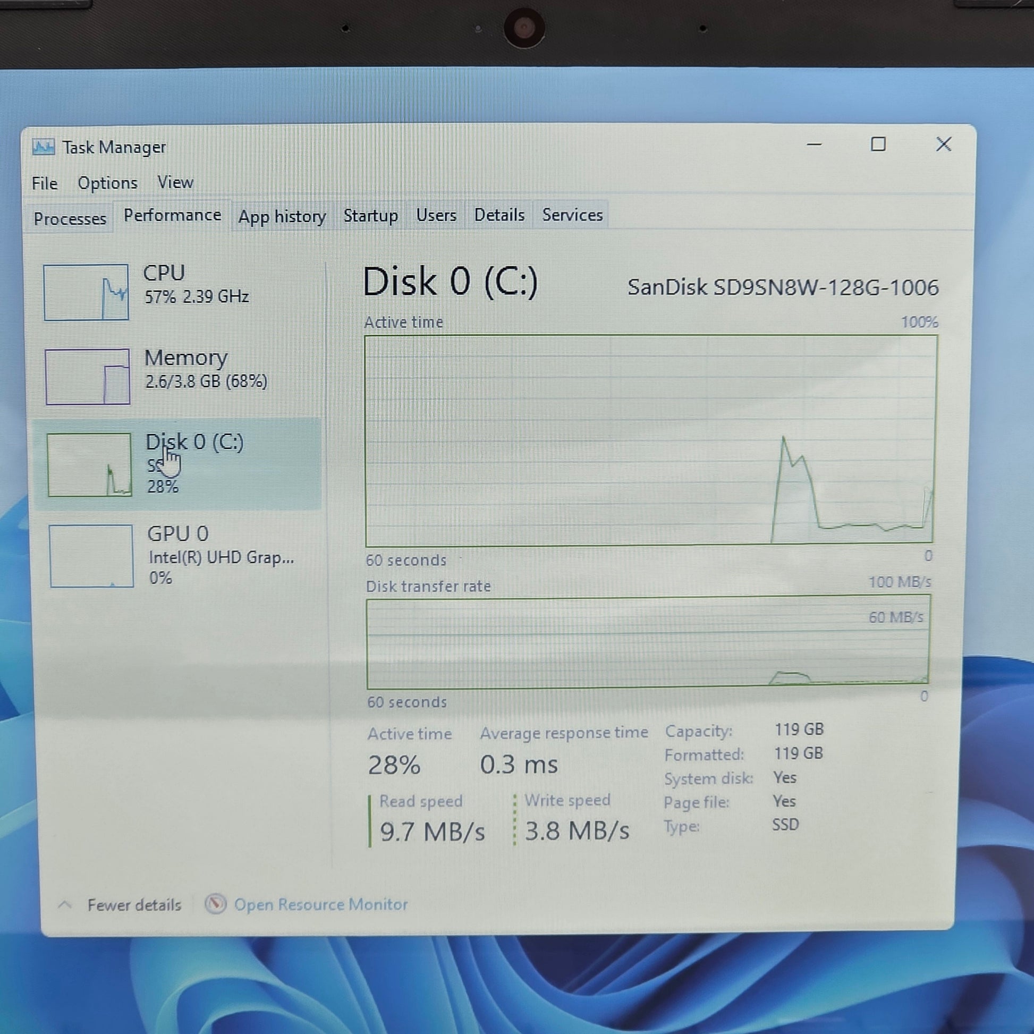The image size is (1034, 1034).
Task: Open the File menu
Action: [x=45, y=183]
